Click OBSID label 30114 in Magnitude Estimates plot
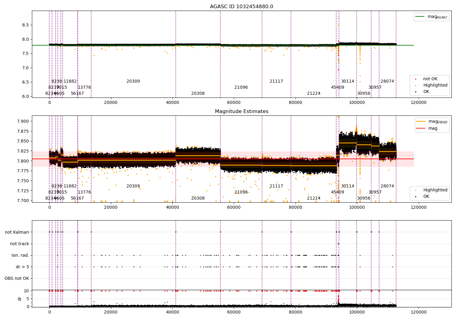 [x=347, y=186]
